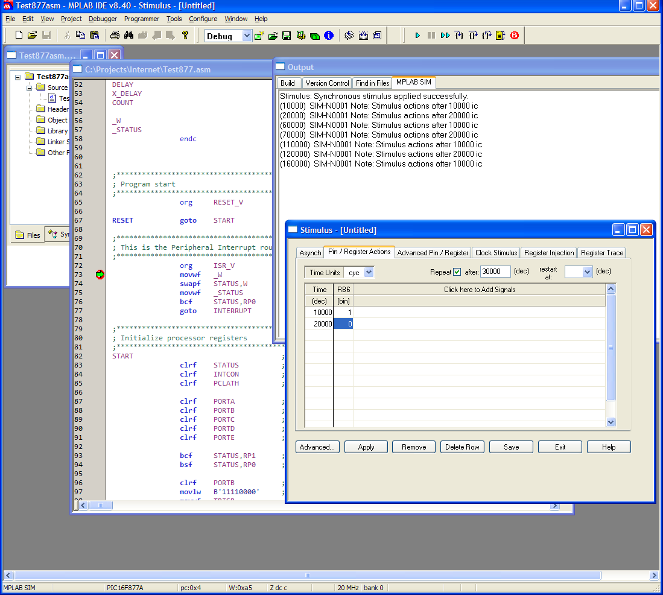
Task: Click the Step Over icon
Action: 473,36
